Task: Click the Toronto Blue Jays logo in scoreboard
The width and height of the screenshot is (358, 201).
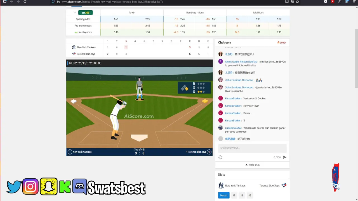Action: [x=74, y=54]
